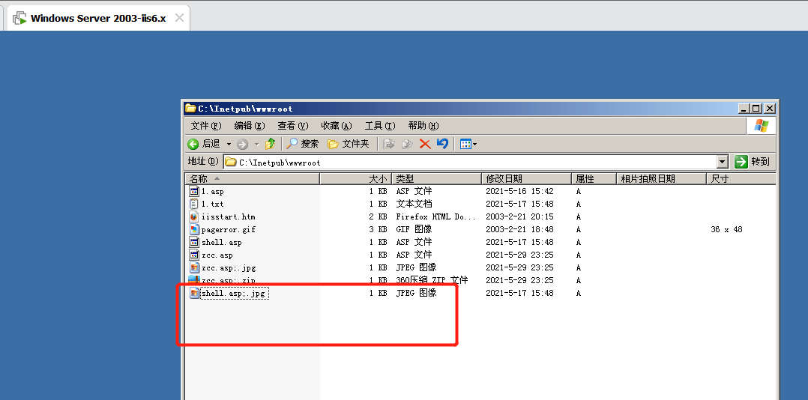This screenshot has width=808, height=400.
Task: Select the file name 1.asp
Action: 212,192
